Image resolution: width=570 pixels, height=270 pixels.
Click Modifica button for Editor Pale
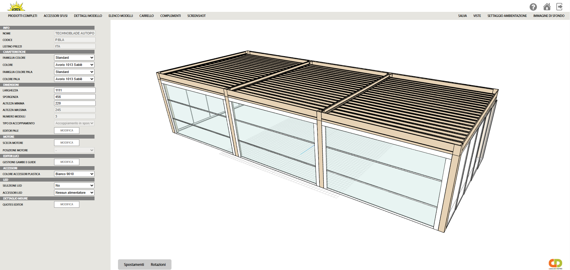(67, 131)
